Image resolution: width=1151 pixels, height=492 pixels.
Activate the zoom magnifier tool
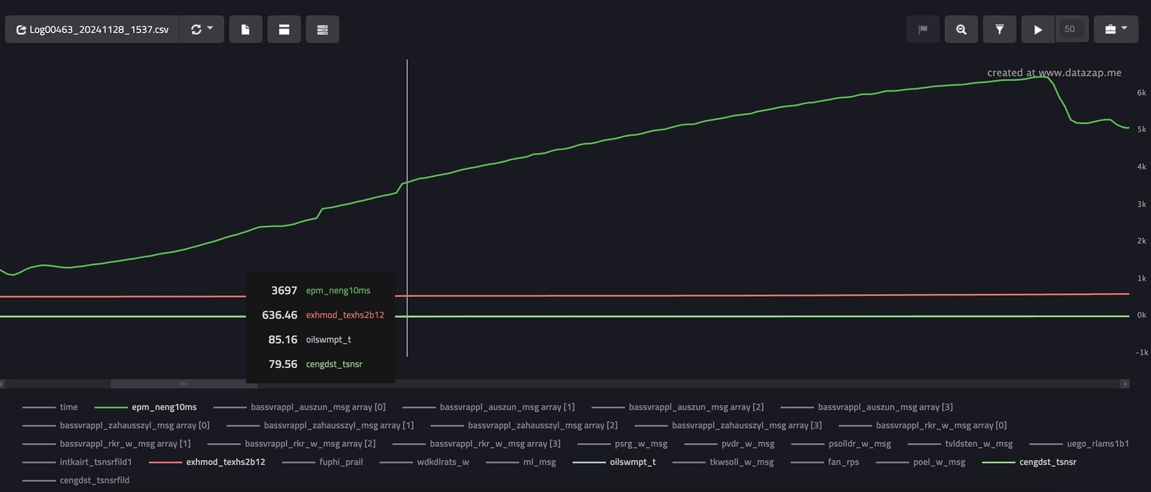coord(961,29)
